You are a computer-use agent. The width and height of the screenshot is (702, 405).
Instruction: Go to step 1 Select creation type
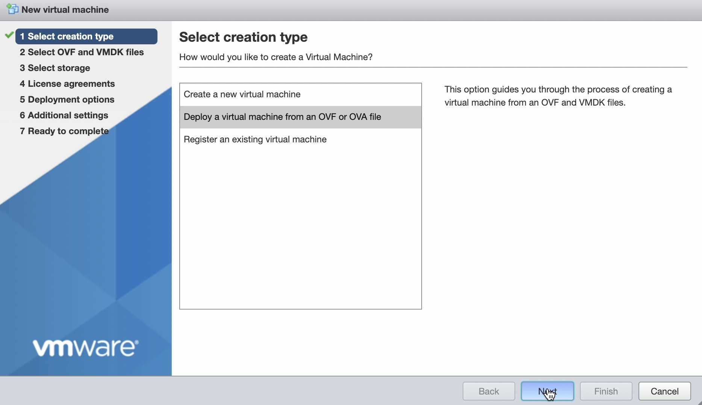(86, 36)
